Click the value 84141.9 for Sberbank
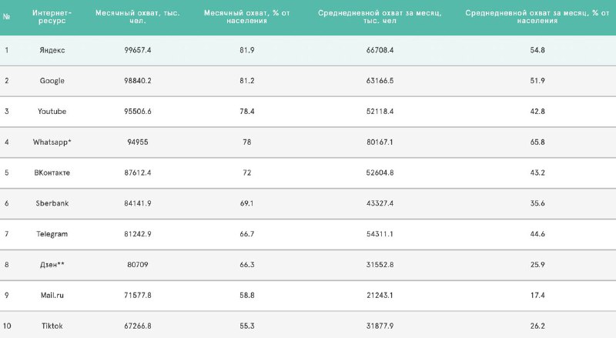The image size is (616, 338). [138, 203]
